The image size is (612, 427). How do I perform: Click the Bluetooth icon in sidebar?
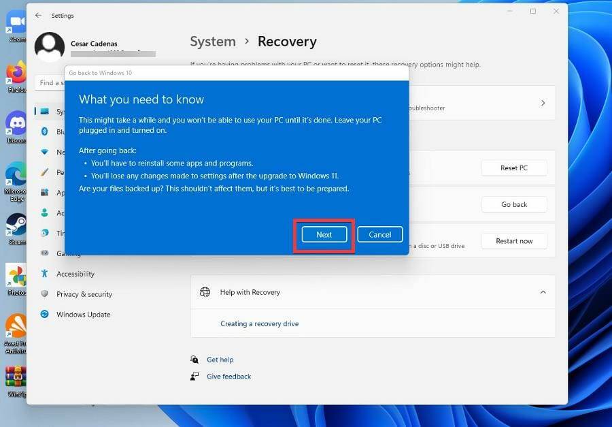[44, 131]
